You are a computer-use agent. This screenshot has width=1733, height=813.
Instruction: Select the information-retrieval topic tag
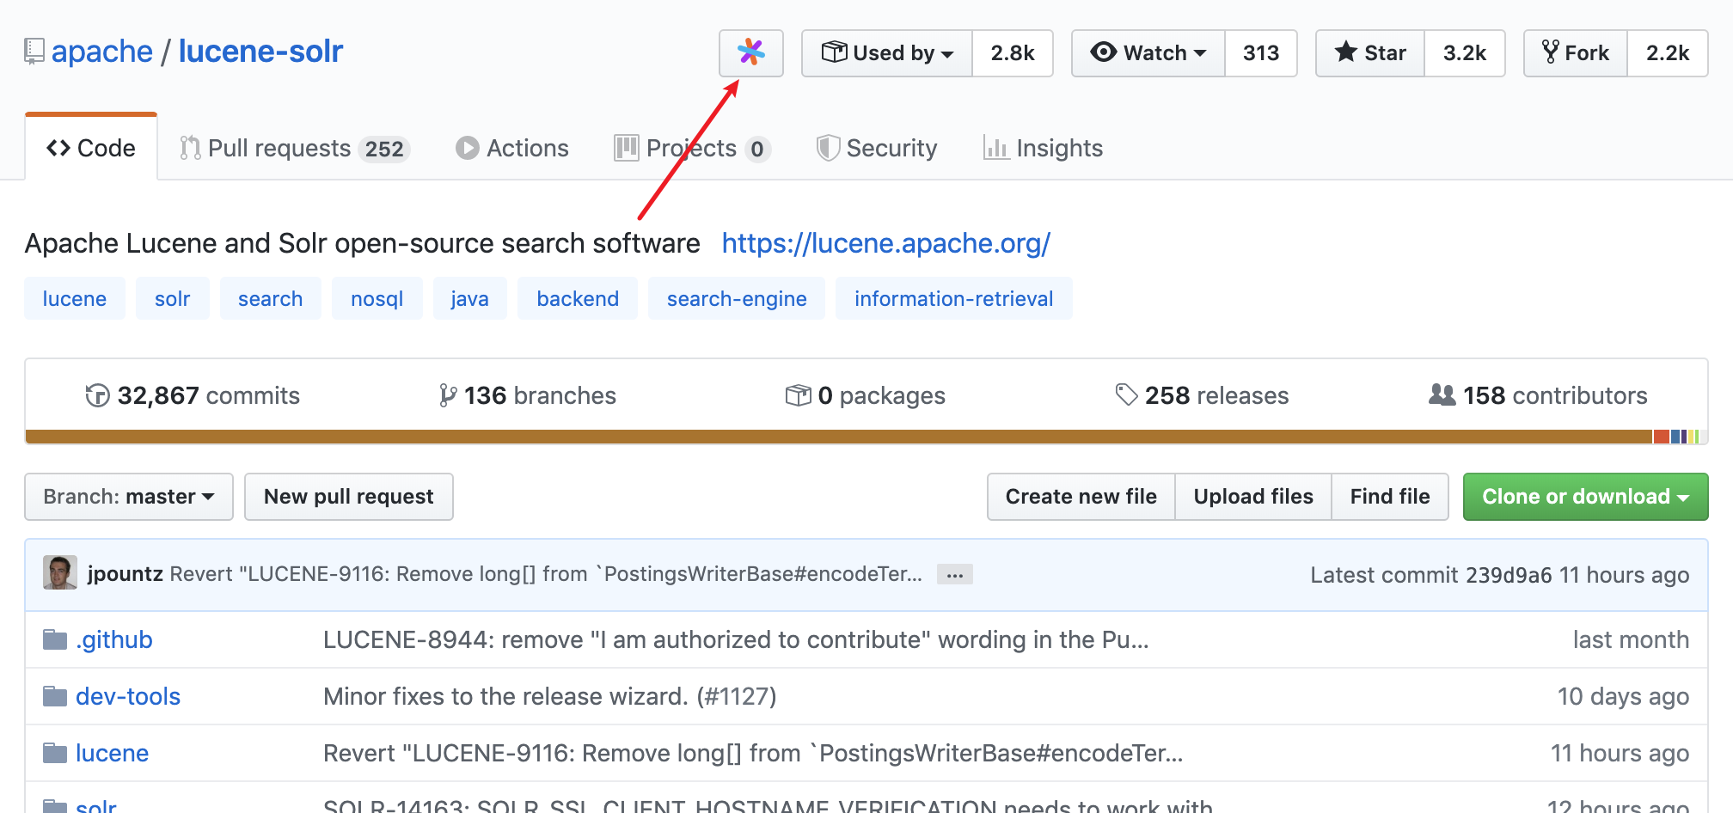pyautogui.click(x=954, y=298)
